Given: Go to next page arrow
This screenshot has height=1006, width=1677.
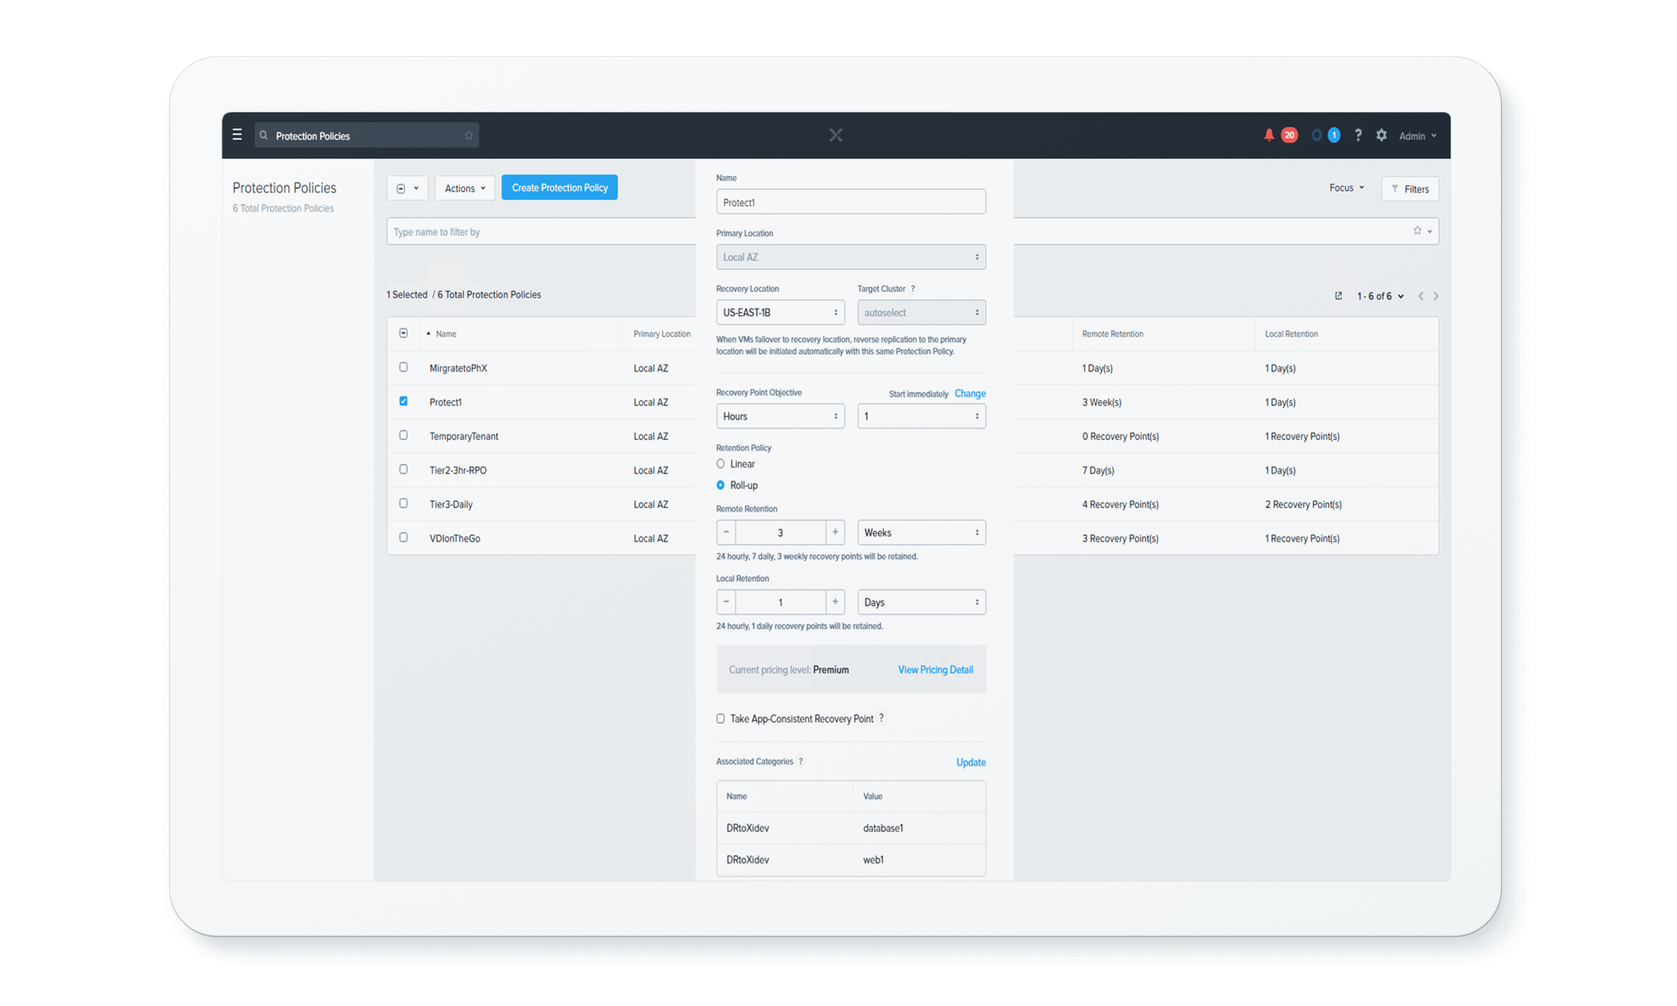Looking at the screenshot, I should coord(1436,296).
